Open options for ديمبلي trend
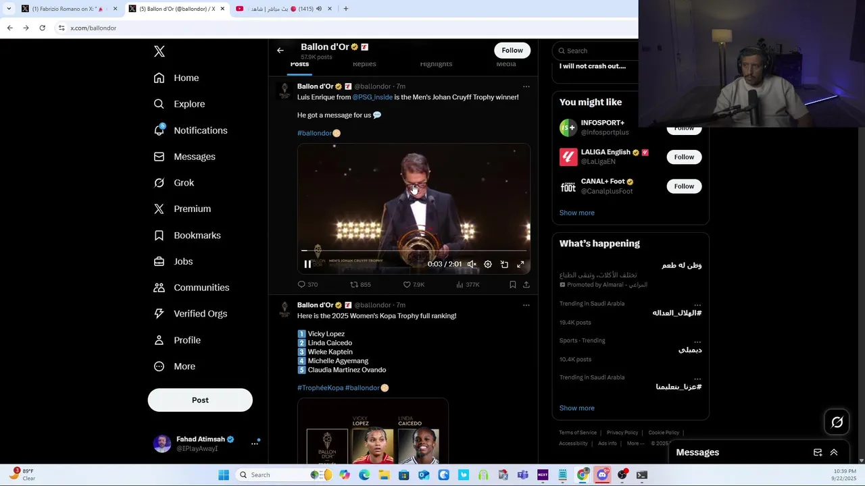865x486 pixels. (697, 342)
